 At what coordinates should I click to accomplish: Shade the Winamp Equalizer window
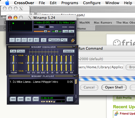tap(74, 47)
